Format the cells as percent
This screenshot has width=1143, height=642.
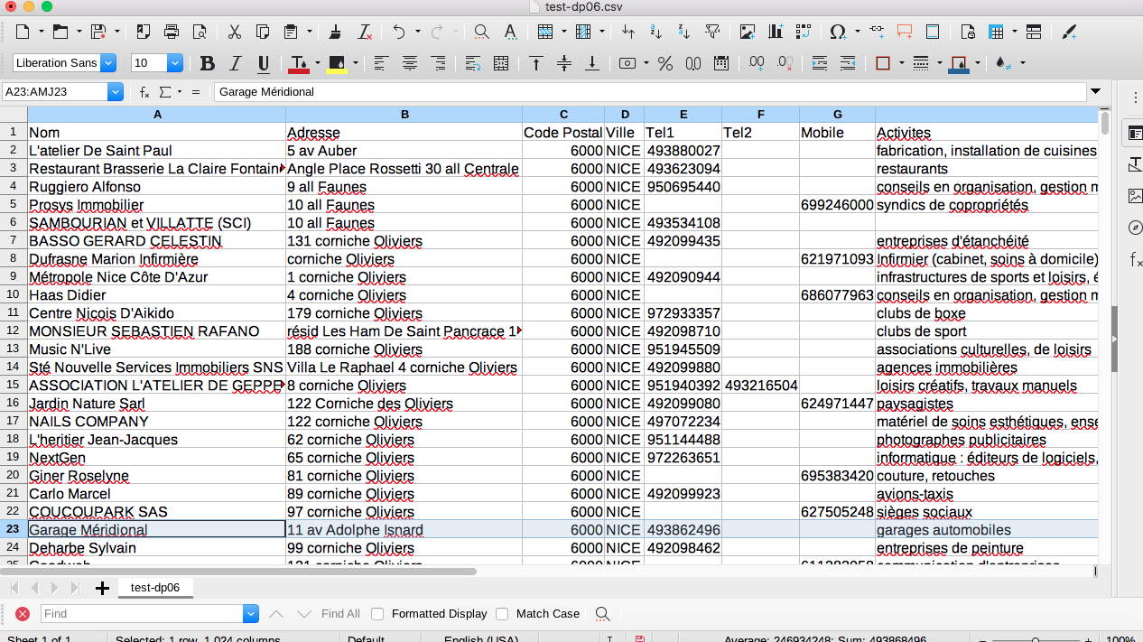665,63
